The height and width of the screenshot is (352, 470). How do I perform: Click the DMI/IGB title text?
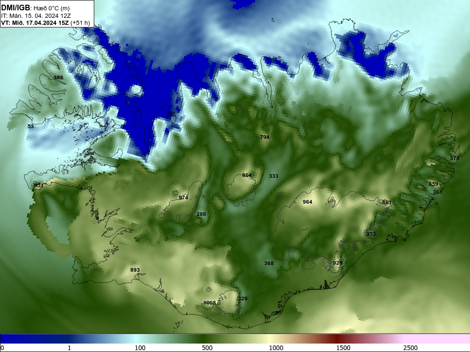[16, 8]
